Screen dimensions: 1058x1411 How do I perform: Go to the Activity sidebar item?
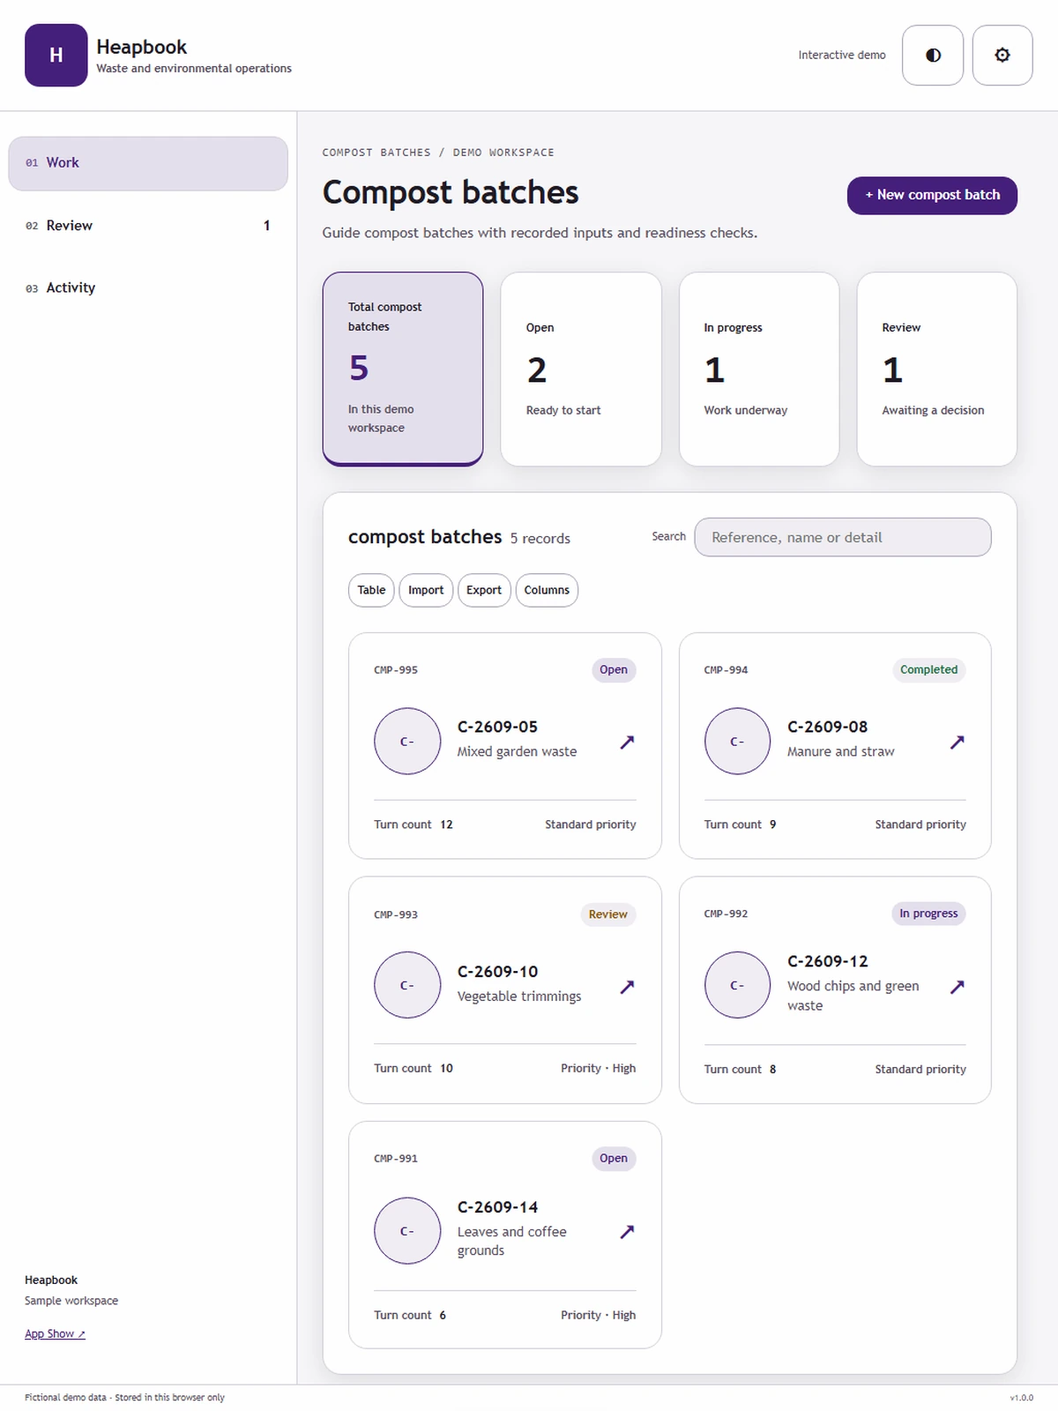148,287
